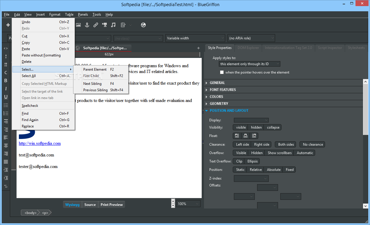Click the blockquote quotes sidebar icon
The width and height of the screenshot is (370, 225).
coord(6,186)
